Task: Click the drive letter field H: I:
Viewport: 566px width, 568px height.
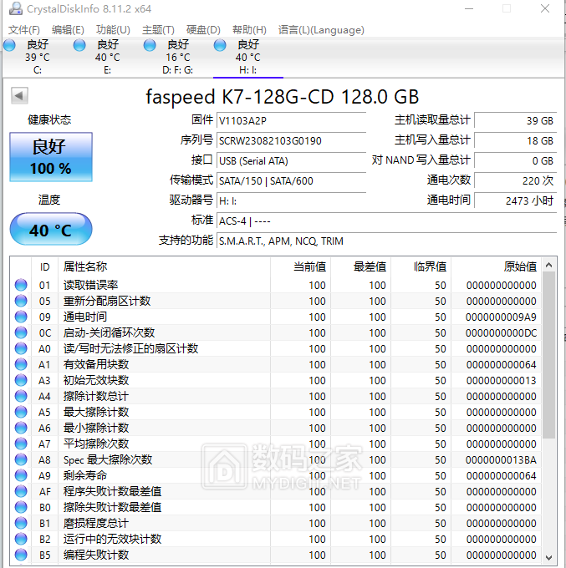Action: pos(291,200)
